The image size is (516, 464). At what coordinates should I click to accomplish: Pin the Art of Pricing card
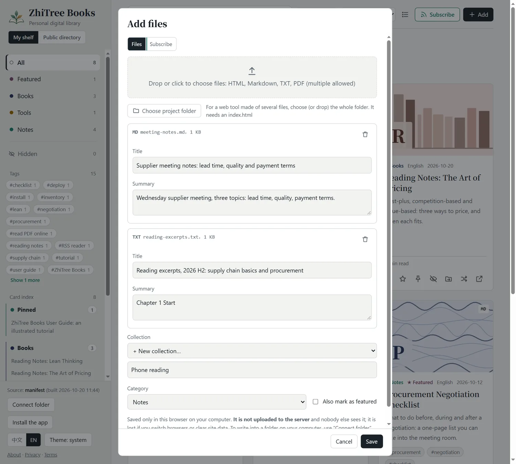click(418, 279)
